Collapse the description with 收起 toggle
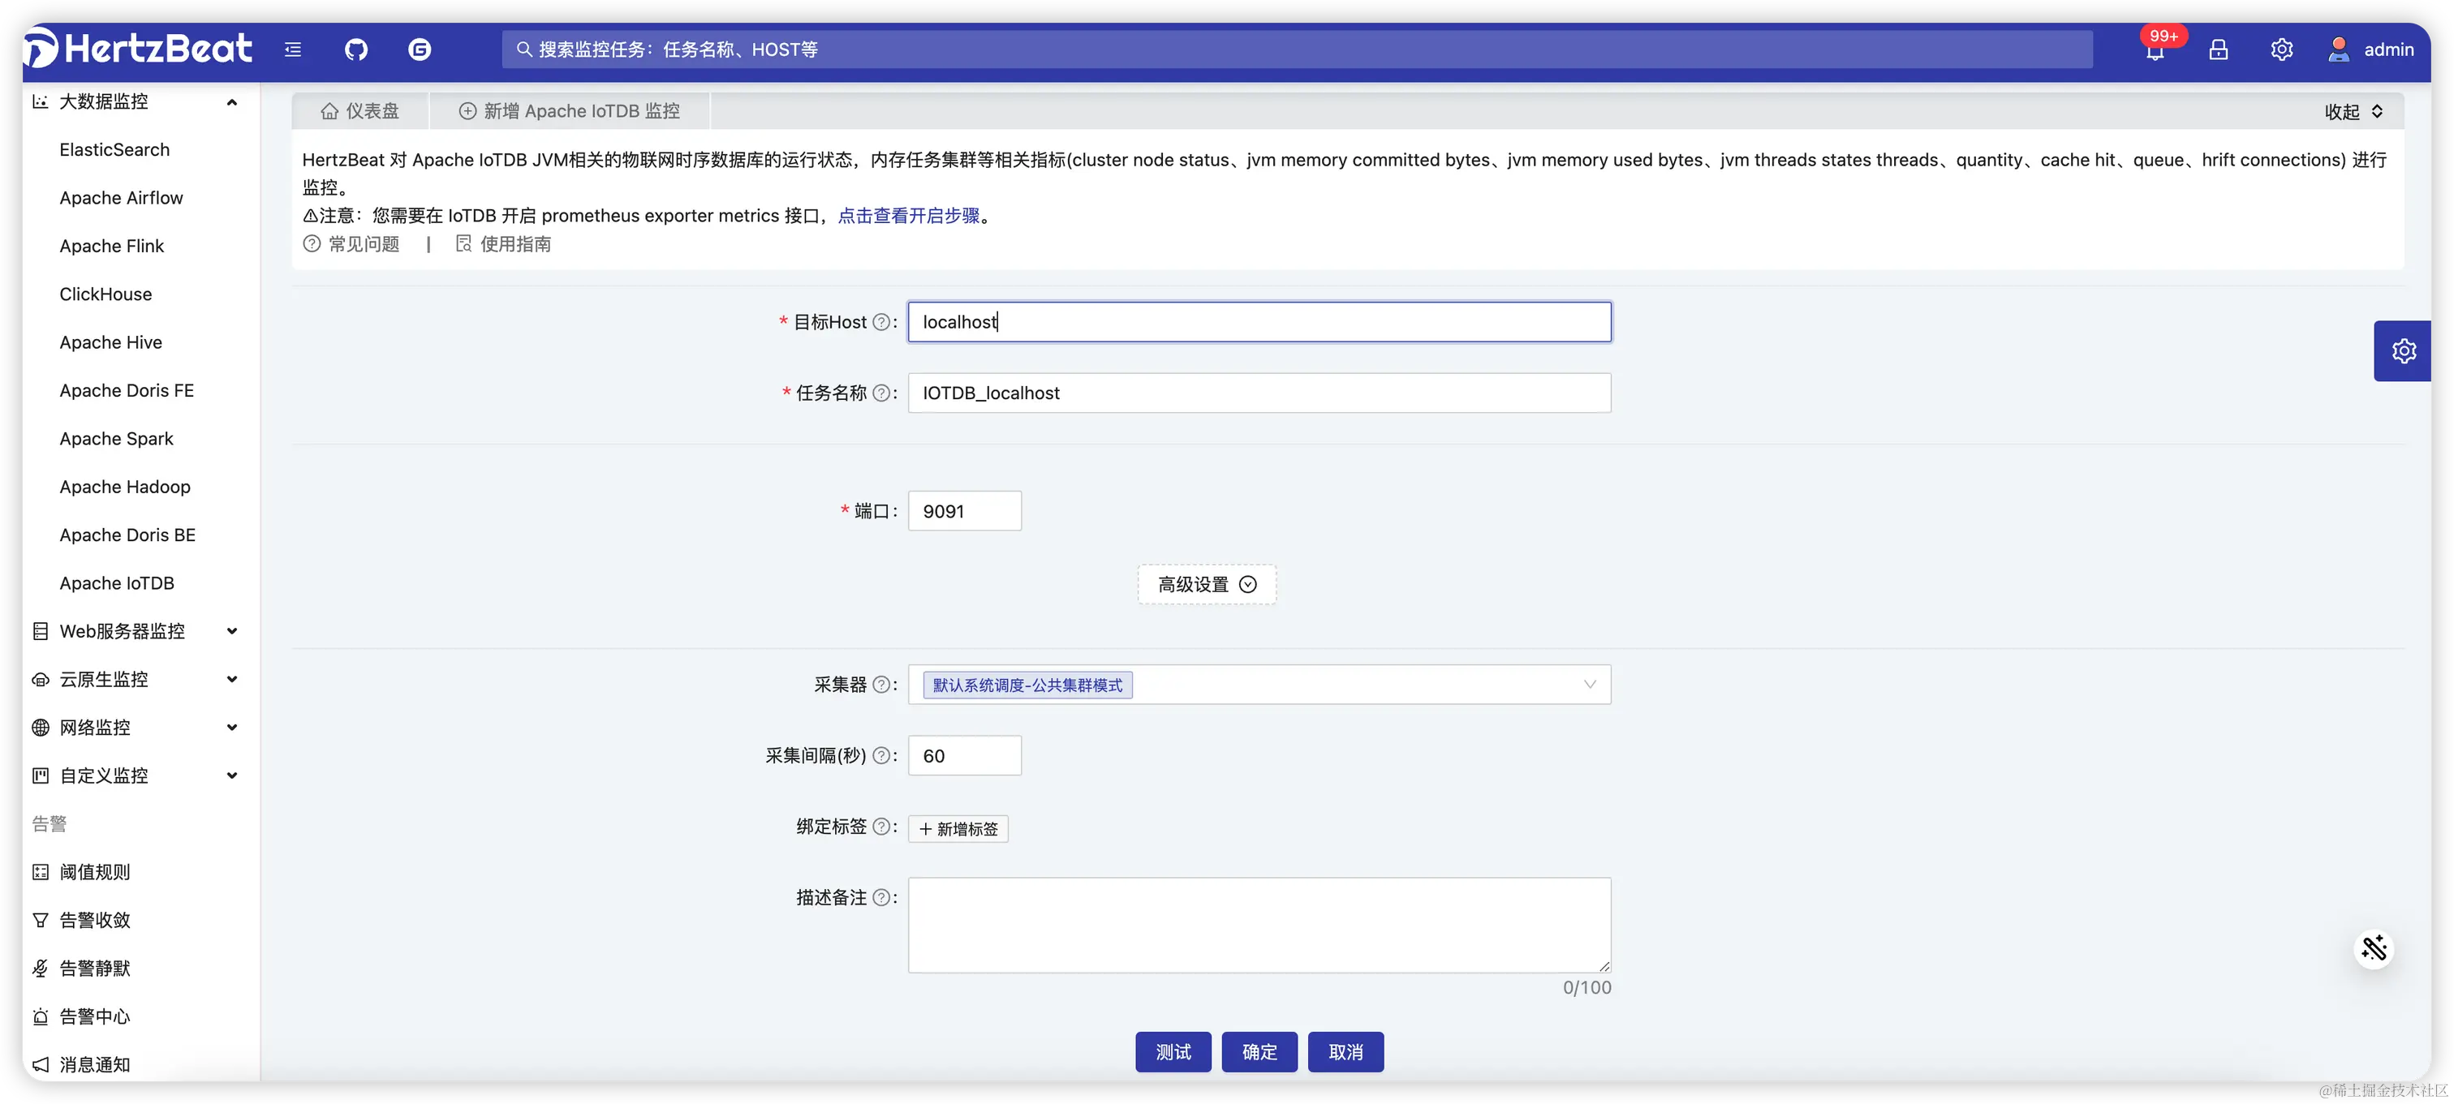The height and width of the screenshot is (1104, 2454). coord(2353,111)
